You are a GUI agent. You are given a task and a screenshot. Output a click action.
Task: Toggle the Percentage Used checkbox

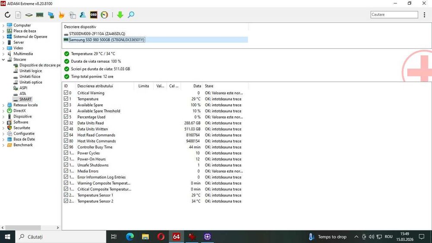coord(66,117)
